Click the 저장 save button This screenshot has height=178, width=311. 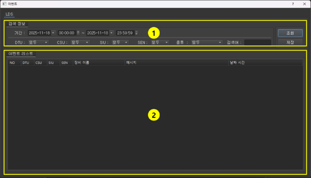pos(290,42)
